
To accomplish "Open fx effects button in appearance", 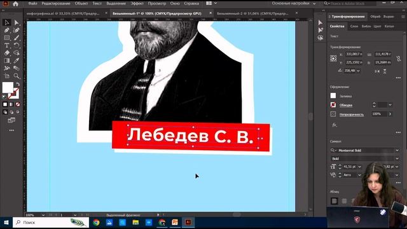I will click(335, 125).
